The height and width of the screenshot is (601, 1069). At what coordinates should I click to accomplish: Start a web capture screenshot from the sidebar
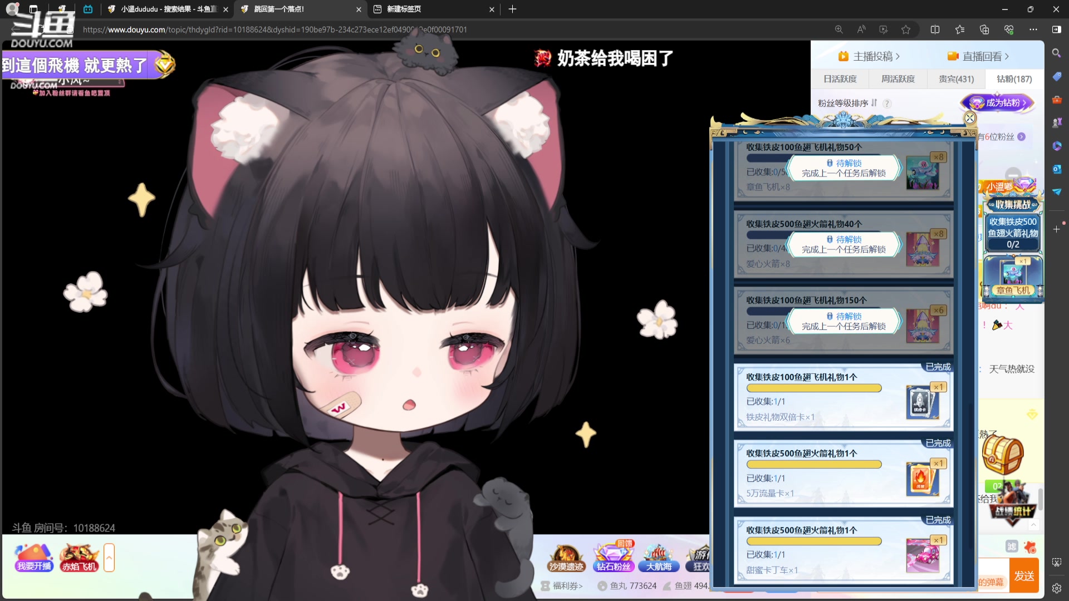[1056, 563]
